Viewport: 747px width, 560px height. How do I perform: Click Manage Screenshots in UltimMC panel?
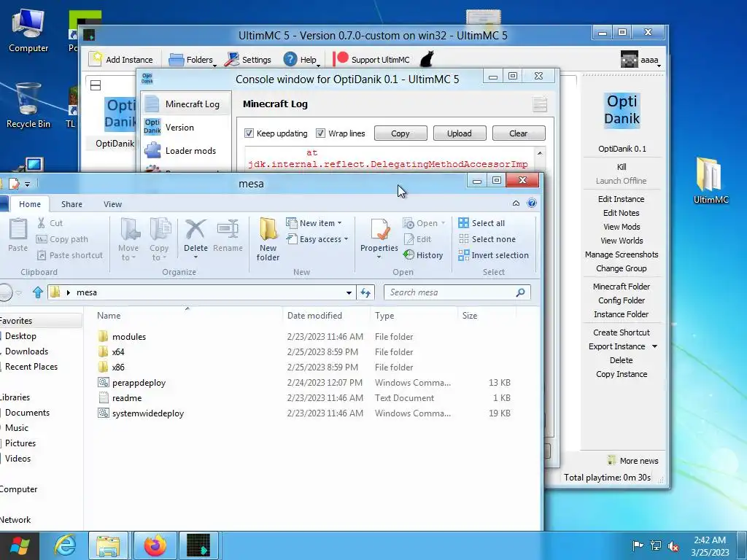coord(622,254)
